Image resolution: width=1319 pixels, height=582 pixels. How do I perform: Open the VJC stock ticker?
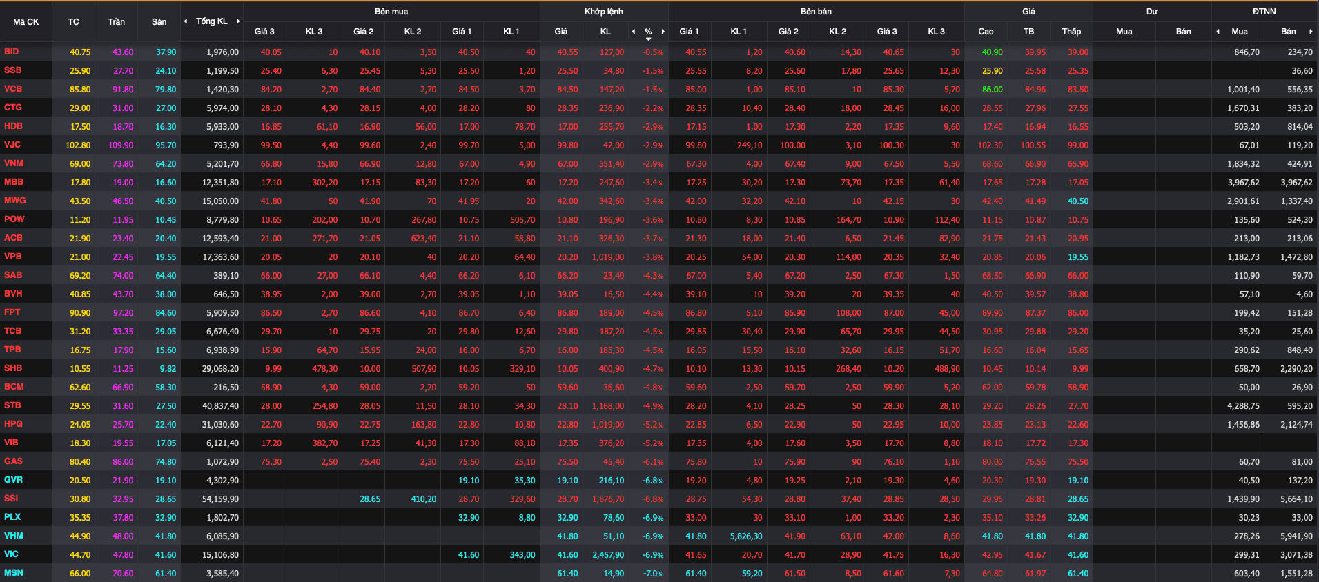click(12, 145)
